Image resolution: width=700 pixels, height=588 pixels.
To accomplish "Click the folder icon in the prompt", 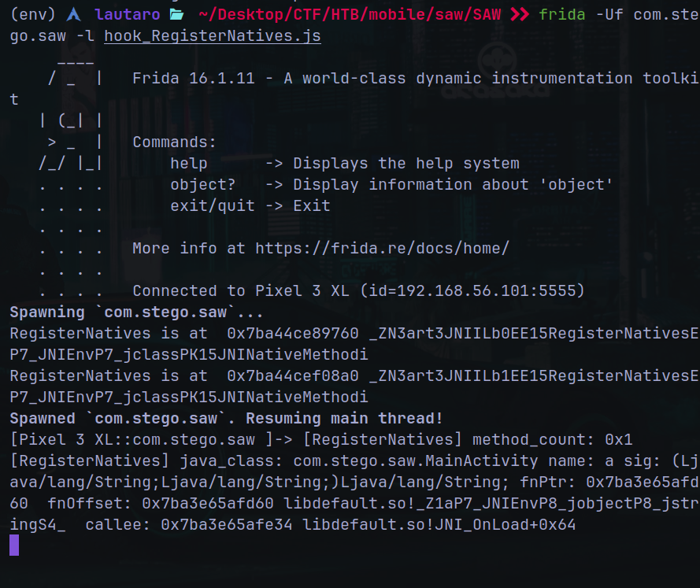I will [x=177, y=15].
